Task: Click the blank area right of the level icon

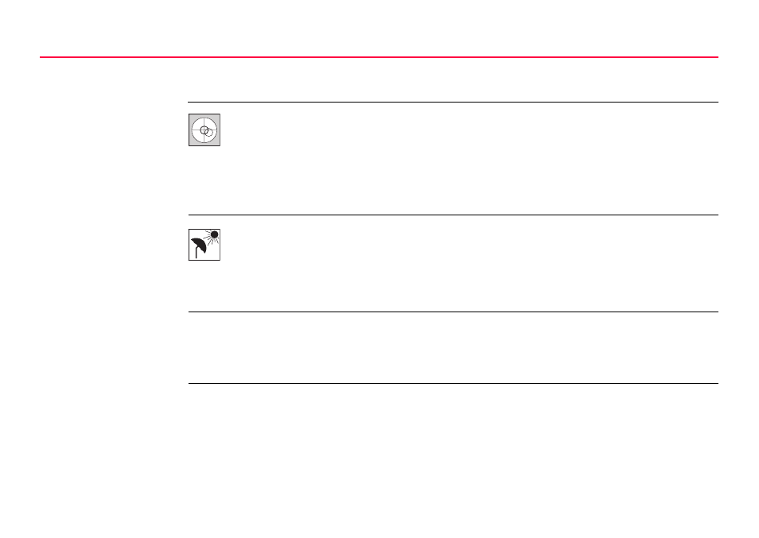Action: pyautogui.click(x=469, y=159)
